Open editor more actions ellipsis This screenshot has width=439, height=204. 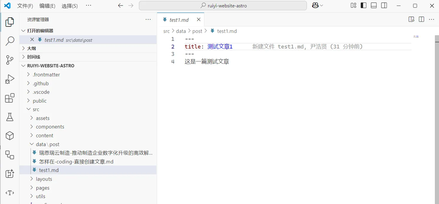[x=431, y=19]
